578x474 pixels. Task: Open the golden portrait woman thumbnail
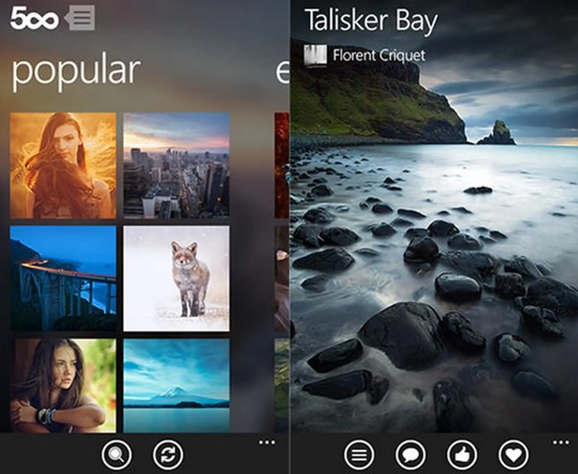(63, 166)
